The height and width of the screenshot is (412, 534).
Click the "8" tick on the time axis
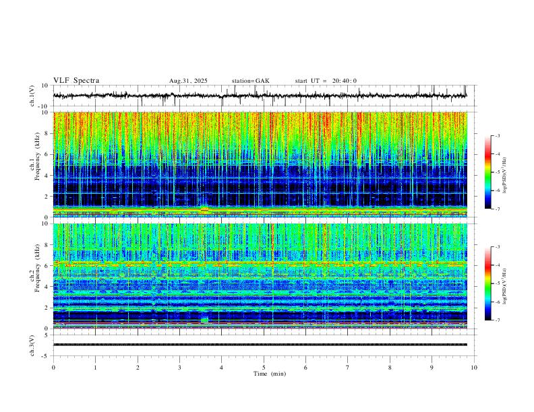pyautogui.click(x=390, y=368)
